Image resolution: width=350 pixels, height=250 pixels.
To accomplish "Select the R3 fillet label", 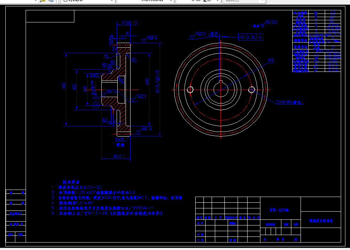I will pyautogui.click(x=113, y=62).
